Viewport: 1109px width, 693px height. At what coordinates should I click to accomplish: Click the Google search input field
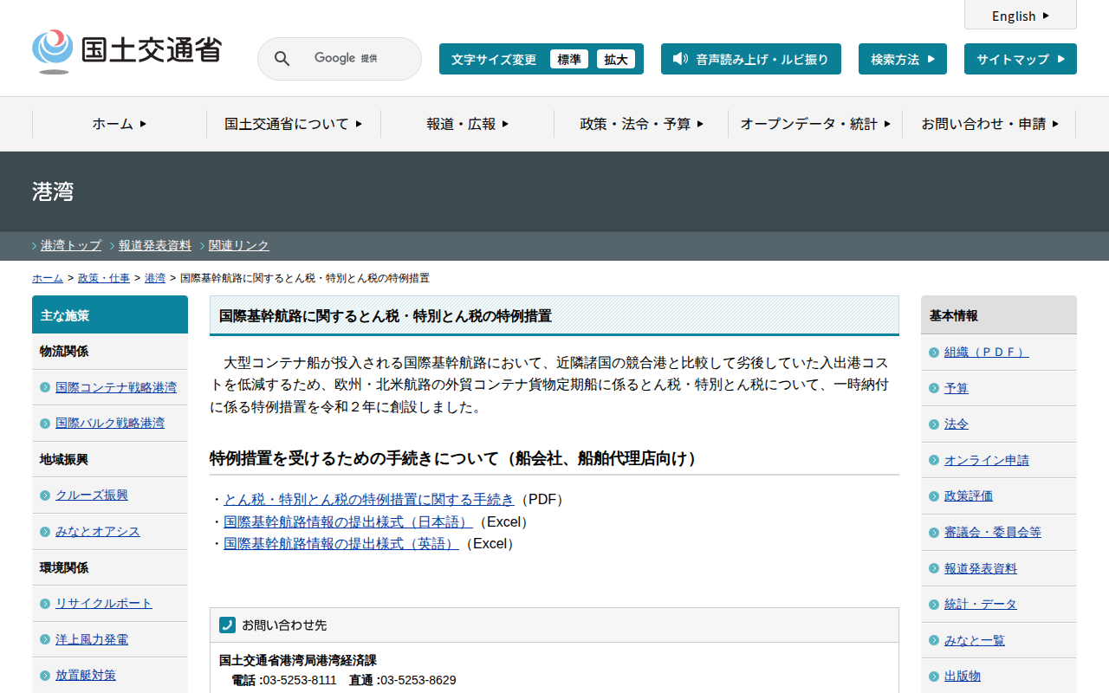(x=355, y=59)
